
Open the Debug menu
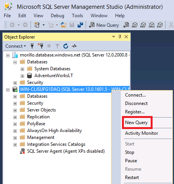click(x=57, y=16)
